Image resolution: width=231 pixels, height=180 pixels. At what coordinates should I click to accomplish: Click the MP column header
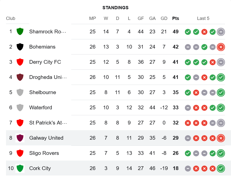point(92,18)
